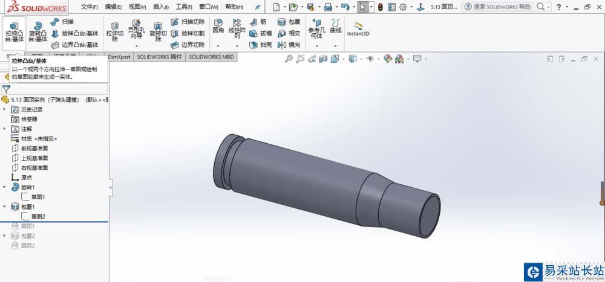Open the Edit Appearance color ball
605x282 pixels.
point(388,59)
